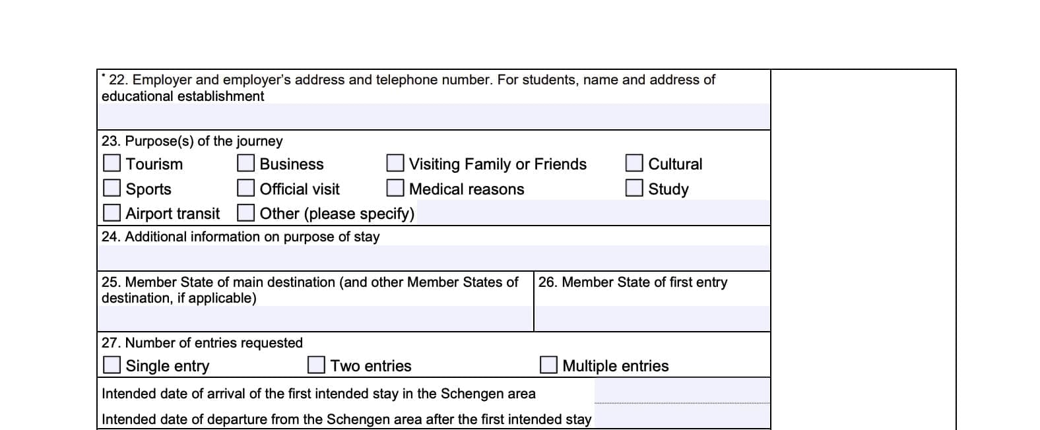Click the Member State of main destination field
The height and width of the screenshot is (430, 1040).
tap(315, 318)
